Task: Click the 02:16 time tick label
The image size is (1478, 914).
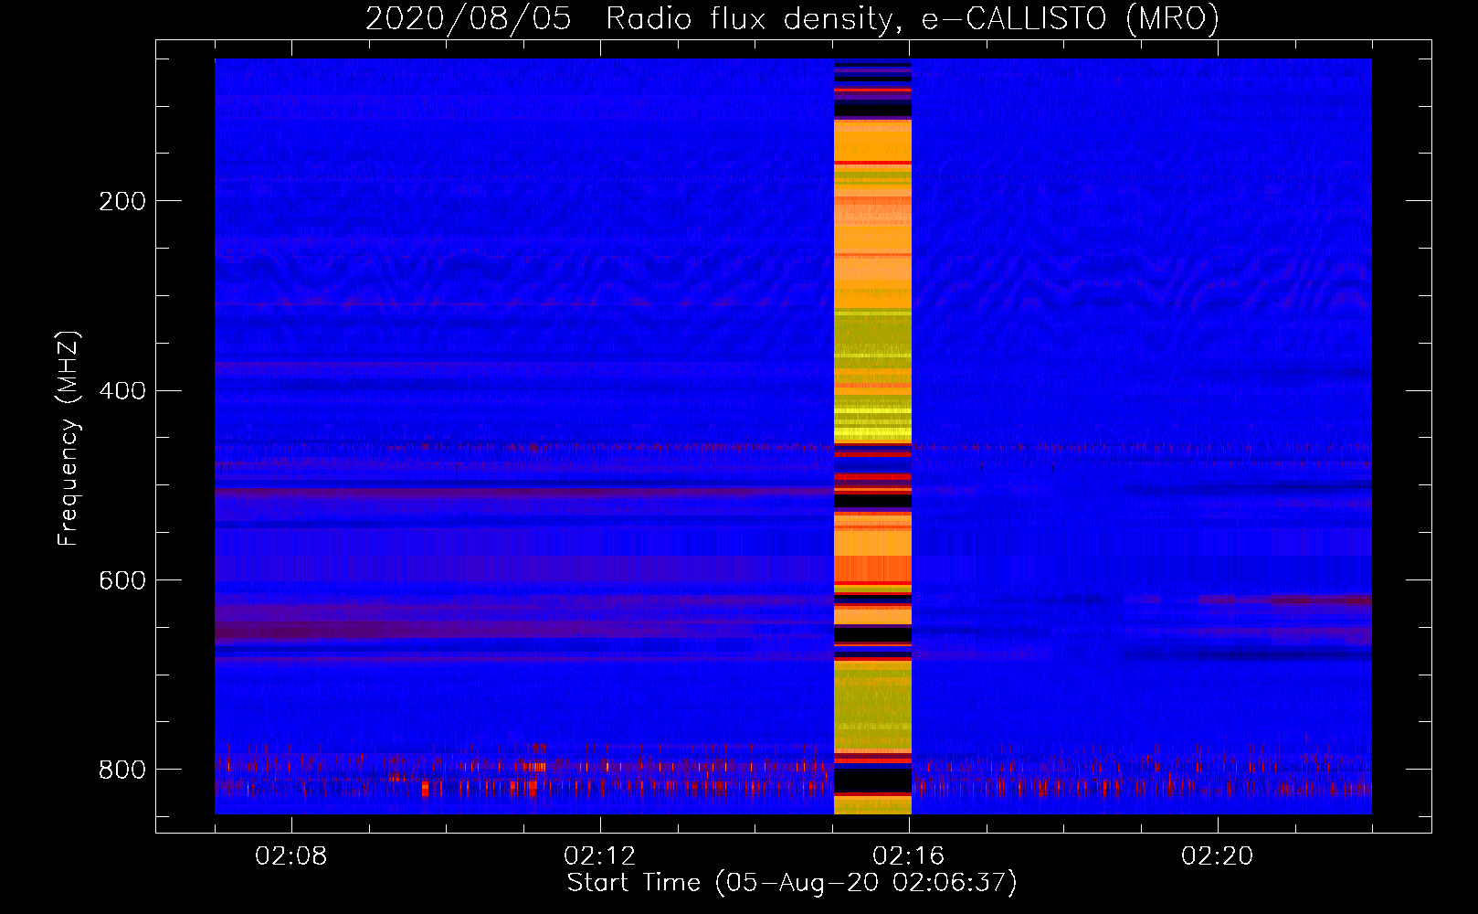Action: tap(909, 856)
